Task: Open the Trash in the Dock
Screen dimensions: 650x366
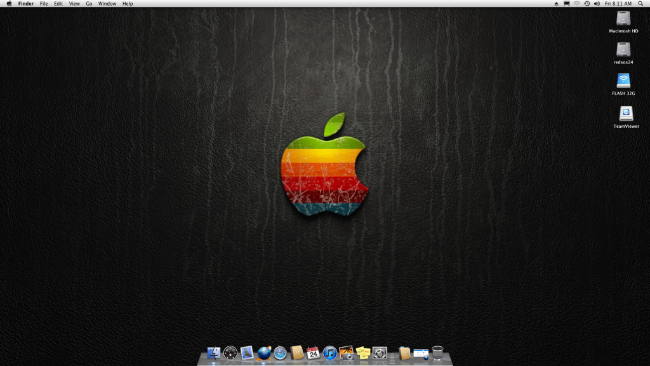Action: coord(437,353)
